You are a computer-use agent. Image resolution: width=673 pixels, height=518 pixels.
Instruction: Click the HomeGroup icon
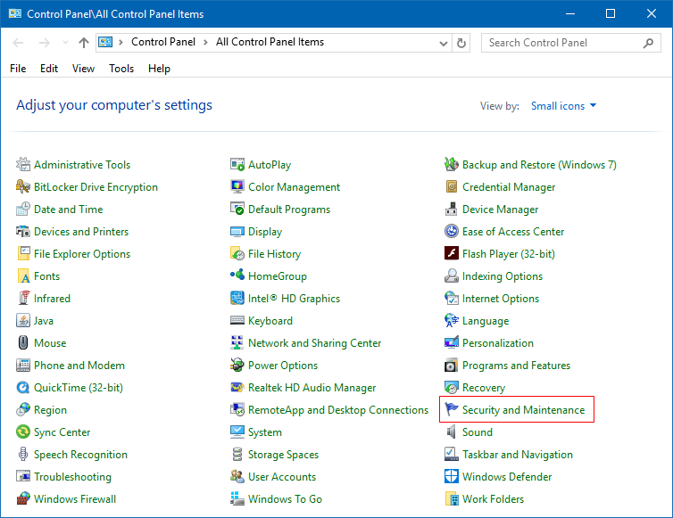point(237,275)
